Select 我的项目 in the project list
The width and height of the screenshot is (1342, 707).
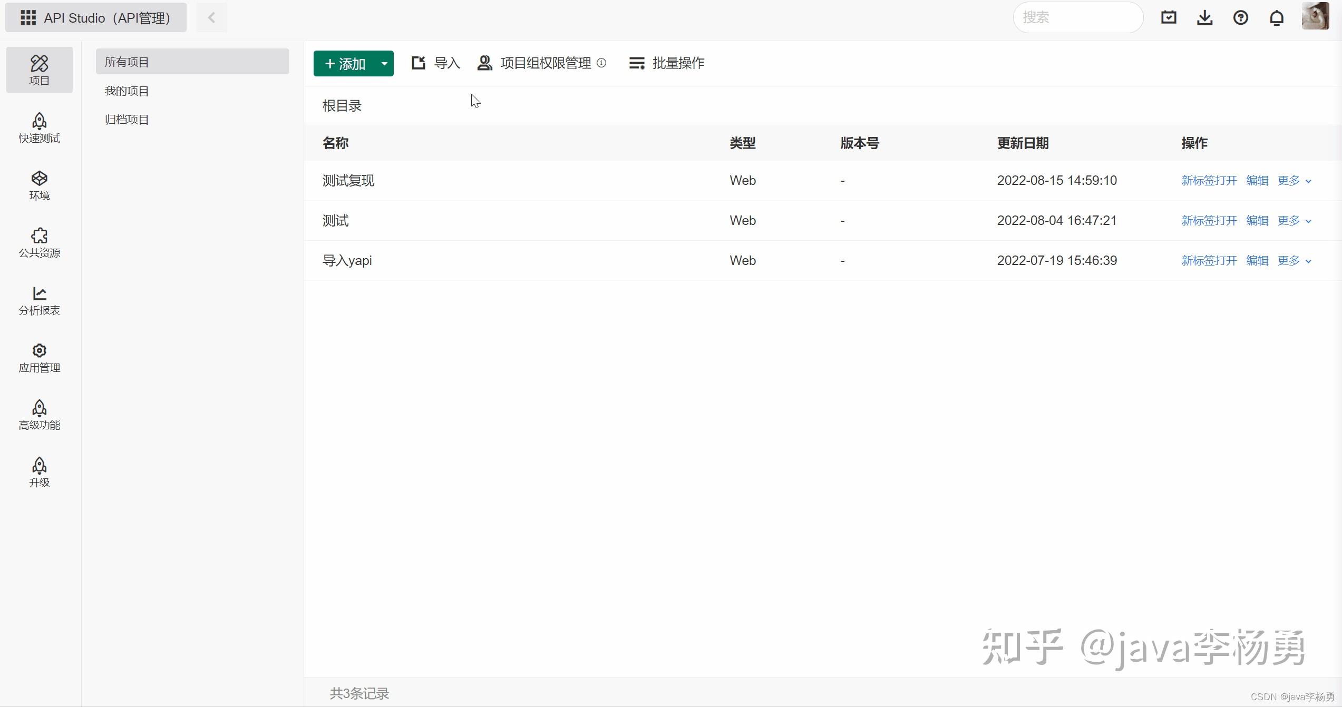(127, 91)
